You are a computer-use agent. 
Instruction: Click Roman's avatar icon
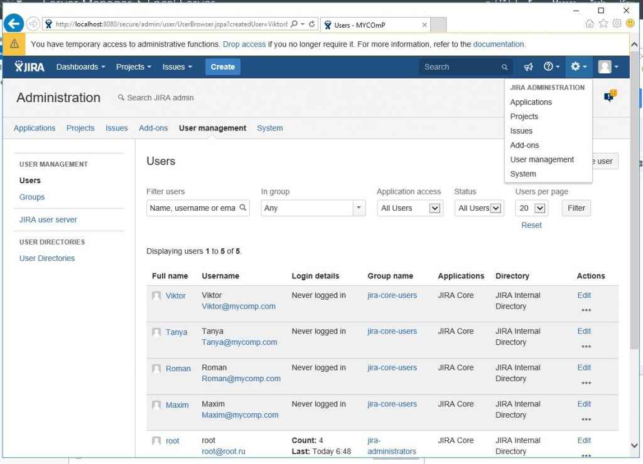pos(156,368)
